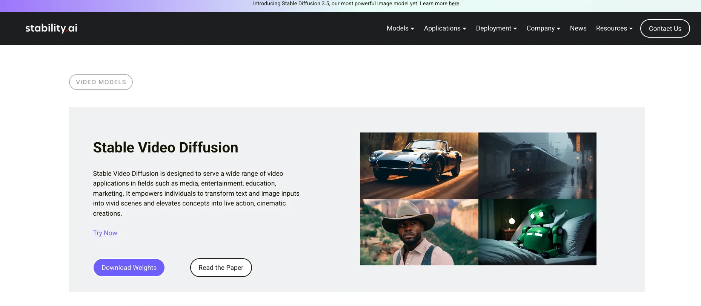Expand the Models dropdown menu
This screenshot has height=306, width=701.
tap(400, 28)
